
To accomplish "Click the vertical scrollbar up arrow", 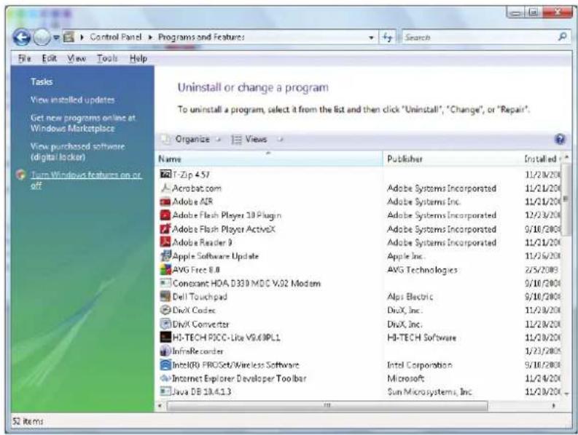I will (566, 157).
